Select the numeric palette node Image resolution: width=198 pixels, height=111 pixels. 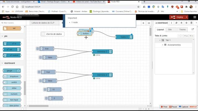click(12, 94)
